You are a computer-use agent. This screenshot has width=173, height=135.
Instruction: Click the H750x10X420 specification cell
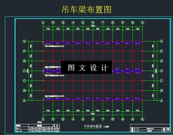(x=41, y=128)
